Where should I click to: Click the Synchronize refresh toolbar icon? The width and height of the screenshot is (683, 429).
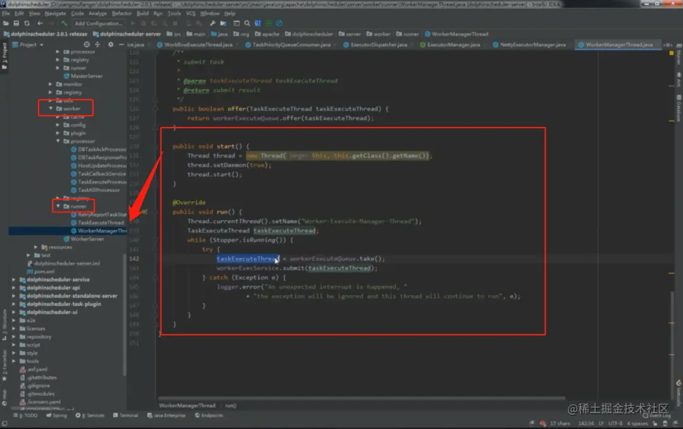(x=27, y=23)
